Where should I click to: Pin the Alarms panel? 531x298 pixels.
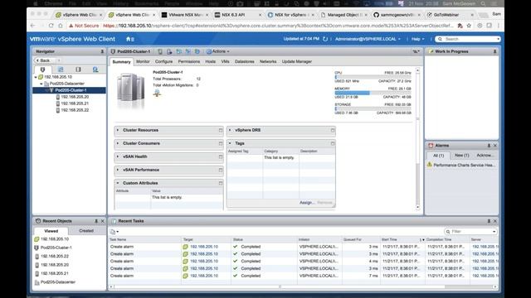point(489,146)
